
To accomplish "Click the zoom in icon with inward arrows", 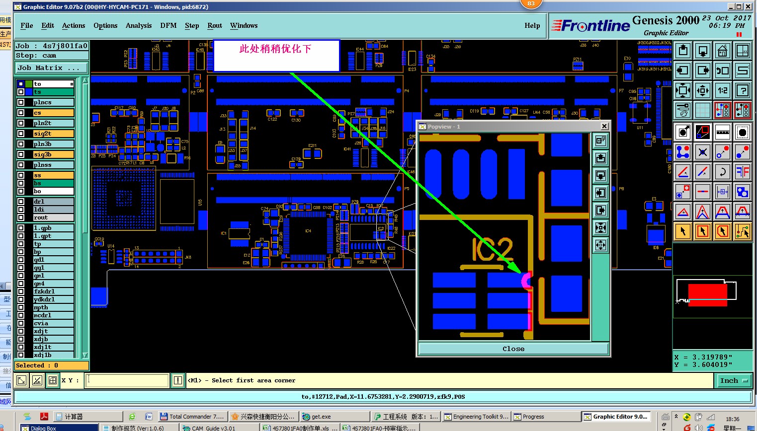I will (x=683, y=90).
